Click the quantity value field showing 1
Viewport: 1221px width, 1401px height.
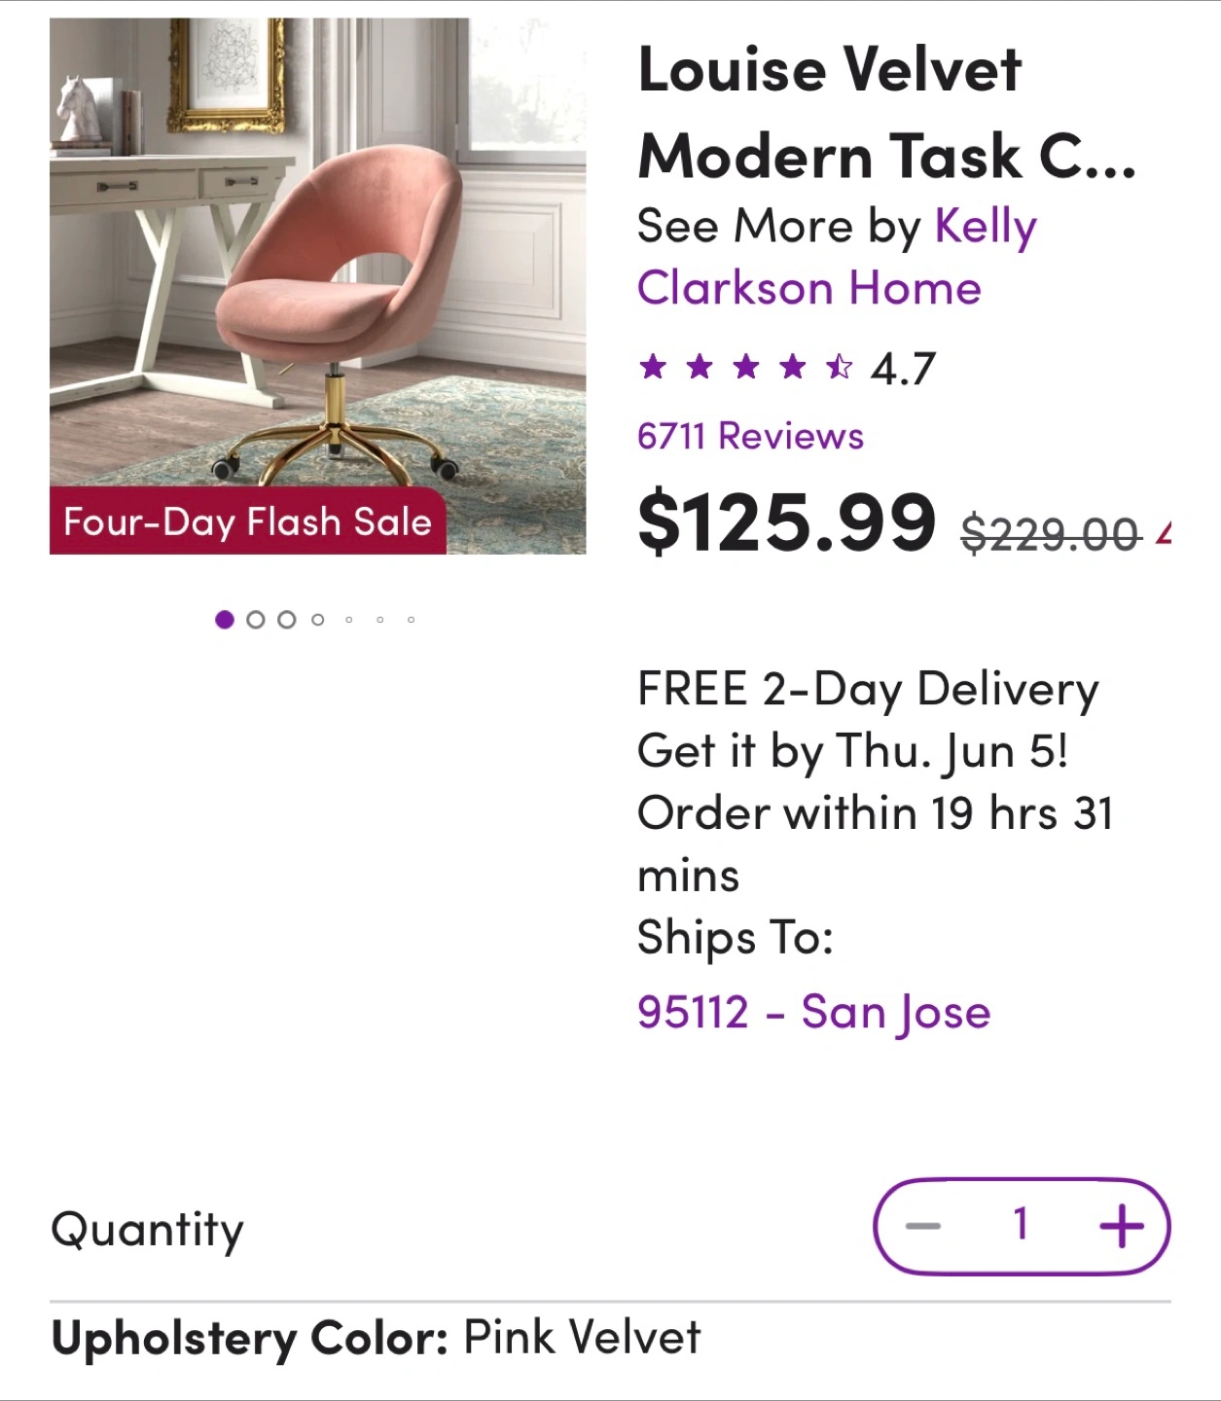[x=1021, y=1225]
